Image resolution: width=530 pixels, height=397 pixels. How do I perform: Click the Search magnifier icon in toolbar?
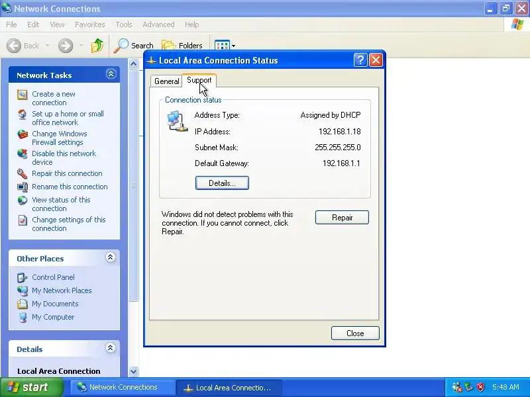(x=121, y=45)
